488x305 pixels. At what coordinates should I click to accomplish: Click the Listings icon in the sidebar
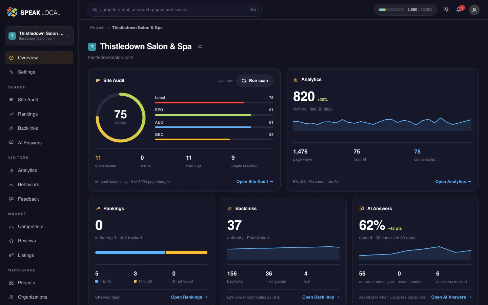click(x=11, y=255)
